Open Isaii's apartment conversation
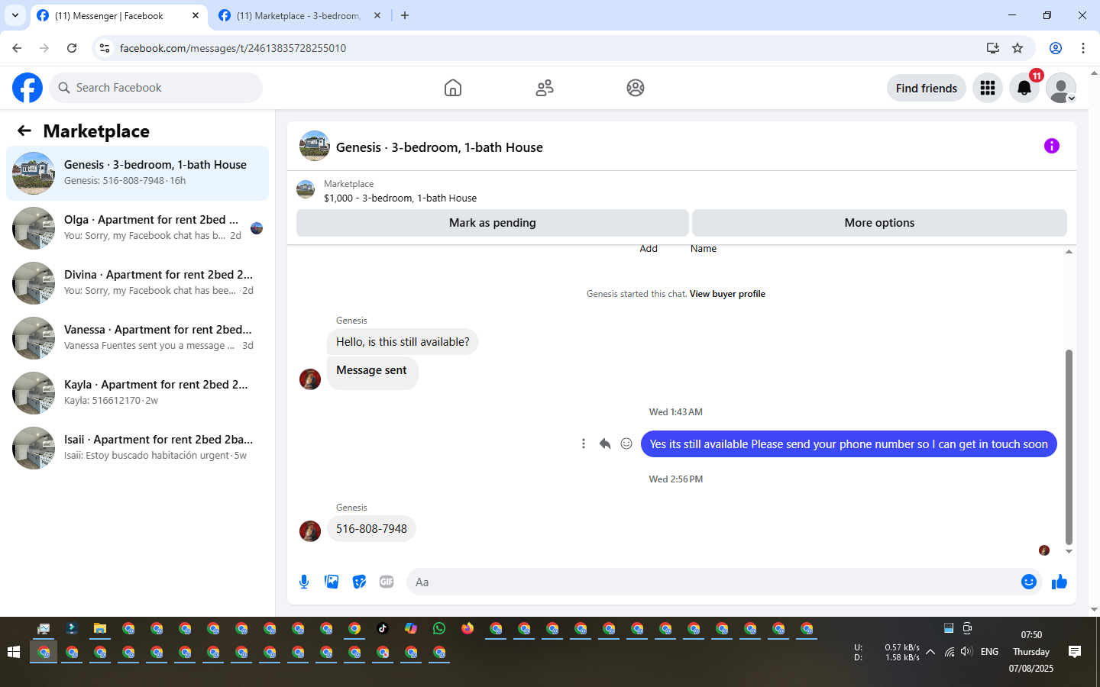1100x687 pixels. [x=137, y=448]
